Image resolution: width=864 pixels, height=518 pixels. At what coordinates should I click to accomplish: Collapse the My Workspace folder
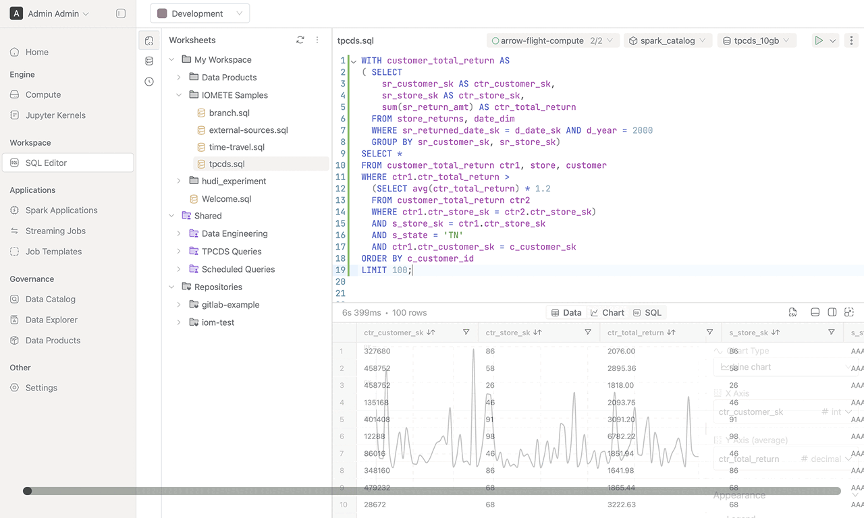click(171, 60)
